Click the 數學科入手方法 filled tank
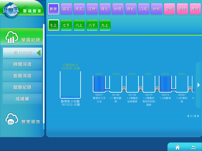 coord(99,84)
